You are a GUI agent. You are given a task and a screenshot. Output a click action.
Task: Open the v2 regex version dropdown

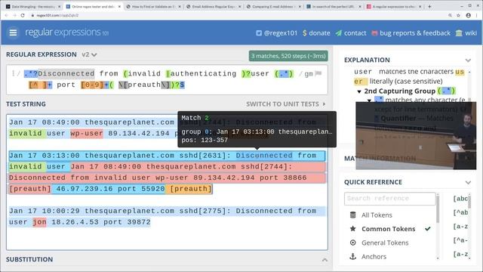(89, 54)
